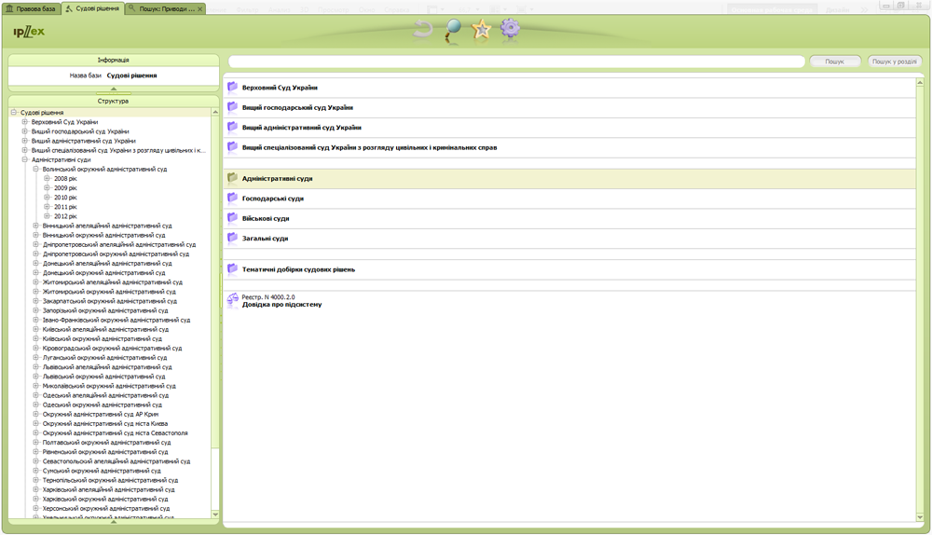Screen dimensions: 932x535
Task: Expand the 2012 рік tree node
Action: (x=47, y=216)
